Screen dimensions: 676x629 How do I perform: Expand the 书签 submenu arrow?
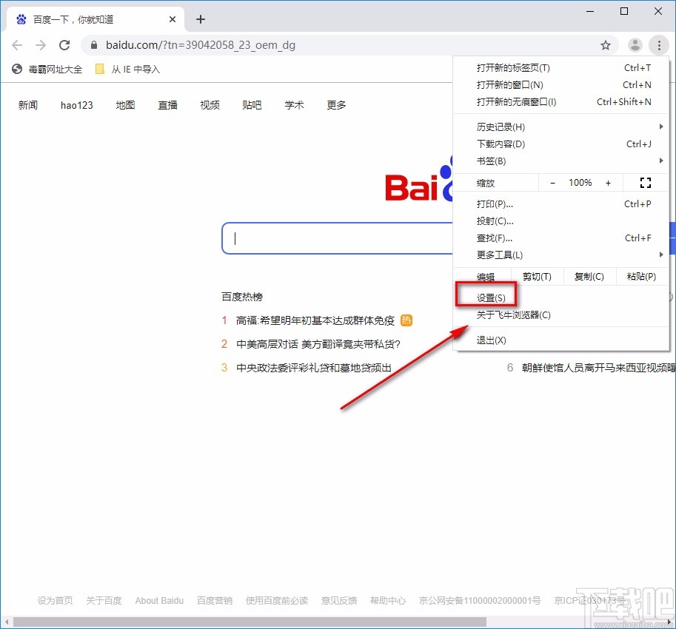(663, 161)
